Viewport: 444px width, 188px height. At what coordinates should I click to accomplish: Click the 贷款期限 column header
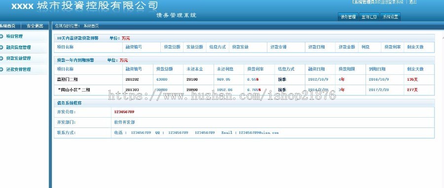[x=347, y=69]
